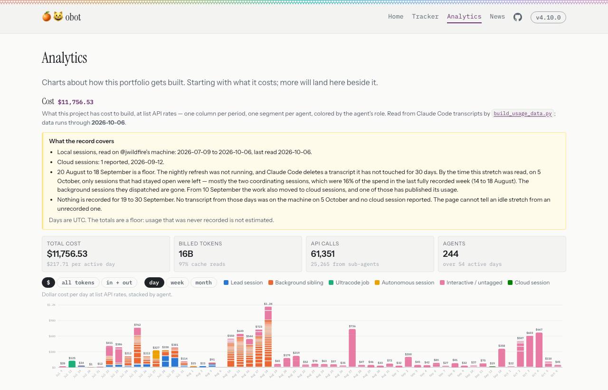Switch metric to in + out
This screenshot has height=390, width=608.
coord(119,283)
